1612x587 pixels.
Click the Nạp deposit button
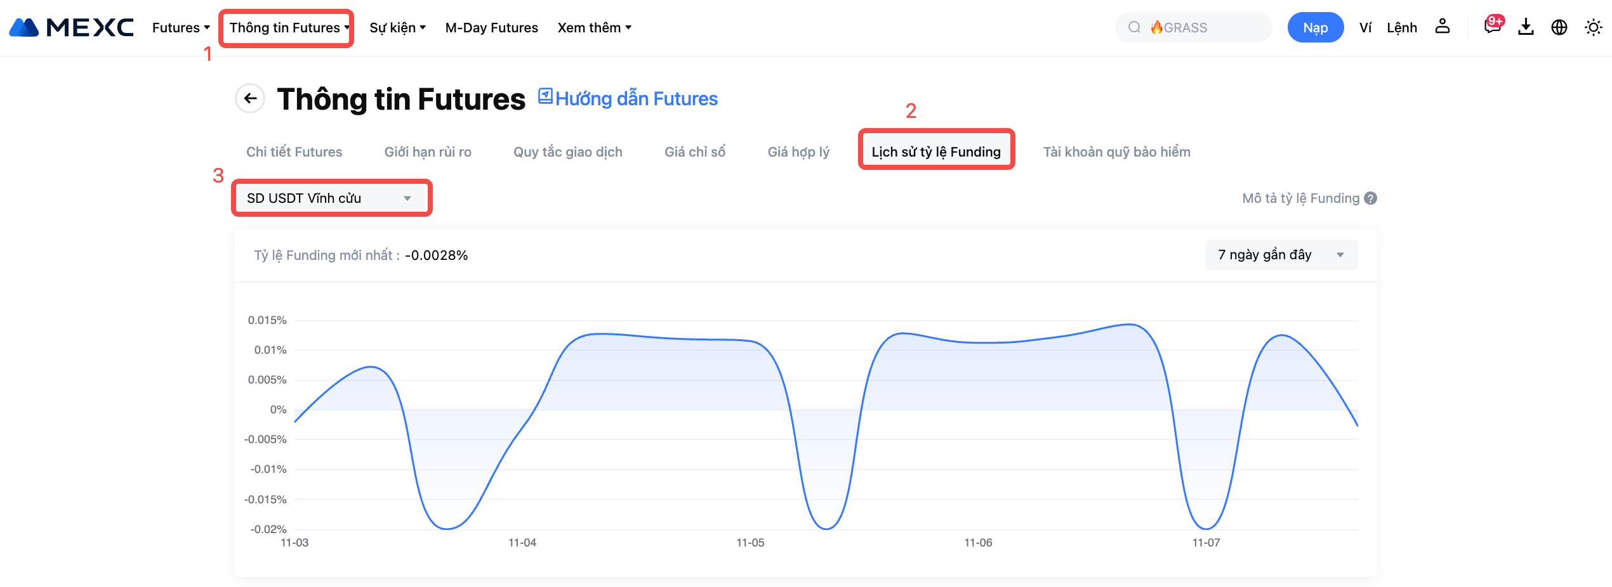point(1315,27)
